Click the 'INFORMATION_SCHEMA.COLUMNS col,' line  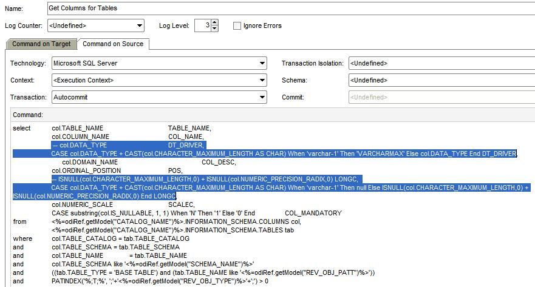click(x=176, y=222)
